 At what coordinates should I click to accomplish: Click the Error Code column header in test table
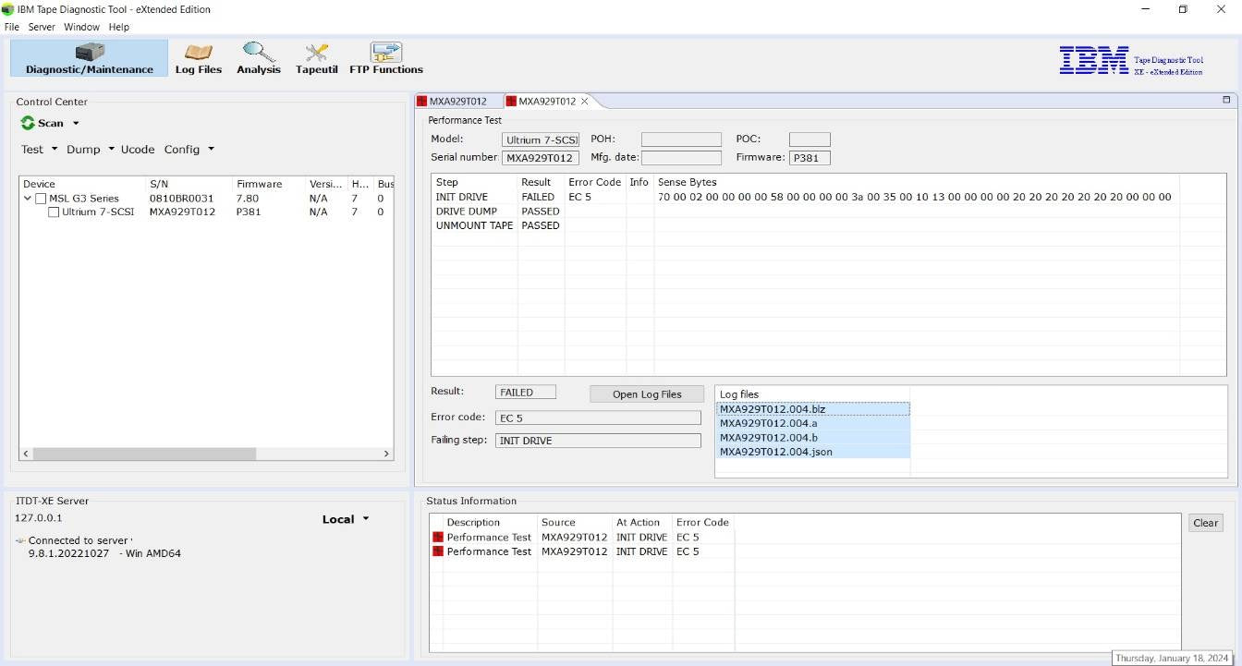594,183
